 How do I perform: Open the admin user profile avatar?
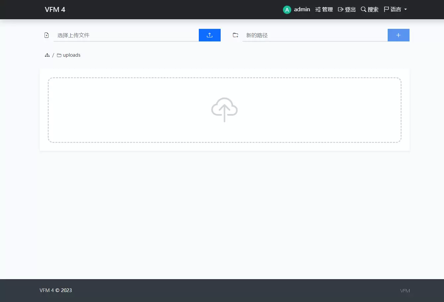(287, 10)
